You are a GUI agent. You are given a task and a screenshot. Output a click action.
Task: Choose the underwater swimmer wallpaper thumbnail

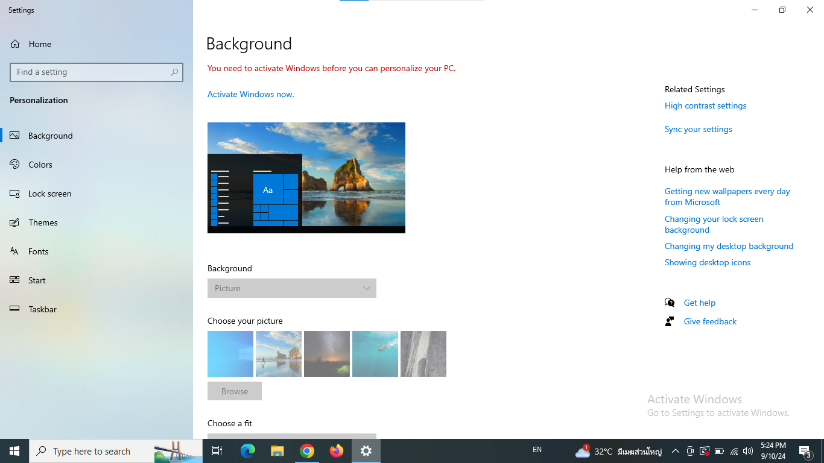coord(375,354)
